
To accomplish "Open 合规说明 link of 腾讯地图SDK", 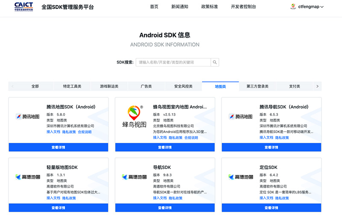I will [85, 132].
